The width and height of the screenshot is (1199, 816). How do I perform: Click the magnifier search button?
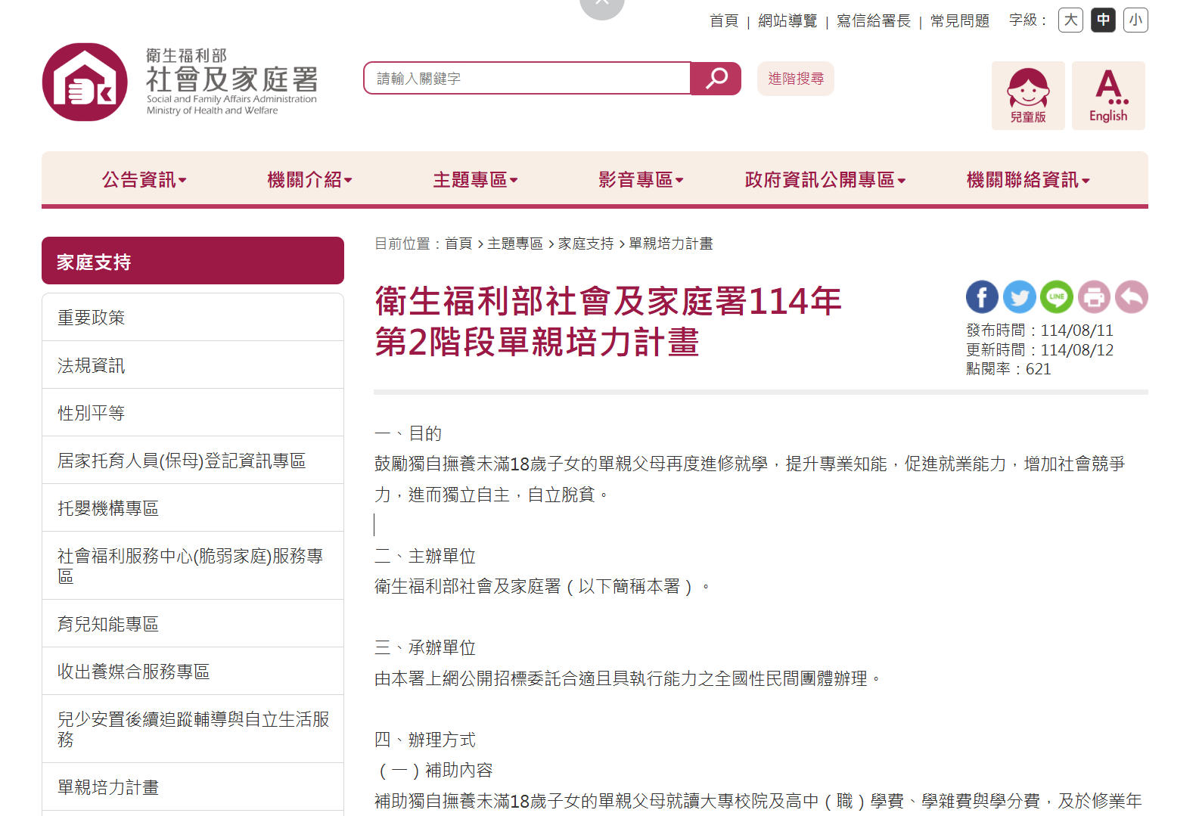coord(716,79)
